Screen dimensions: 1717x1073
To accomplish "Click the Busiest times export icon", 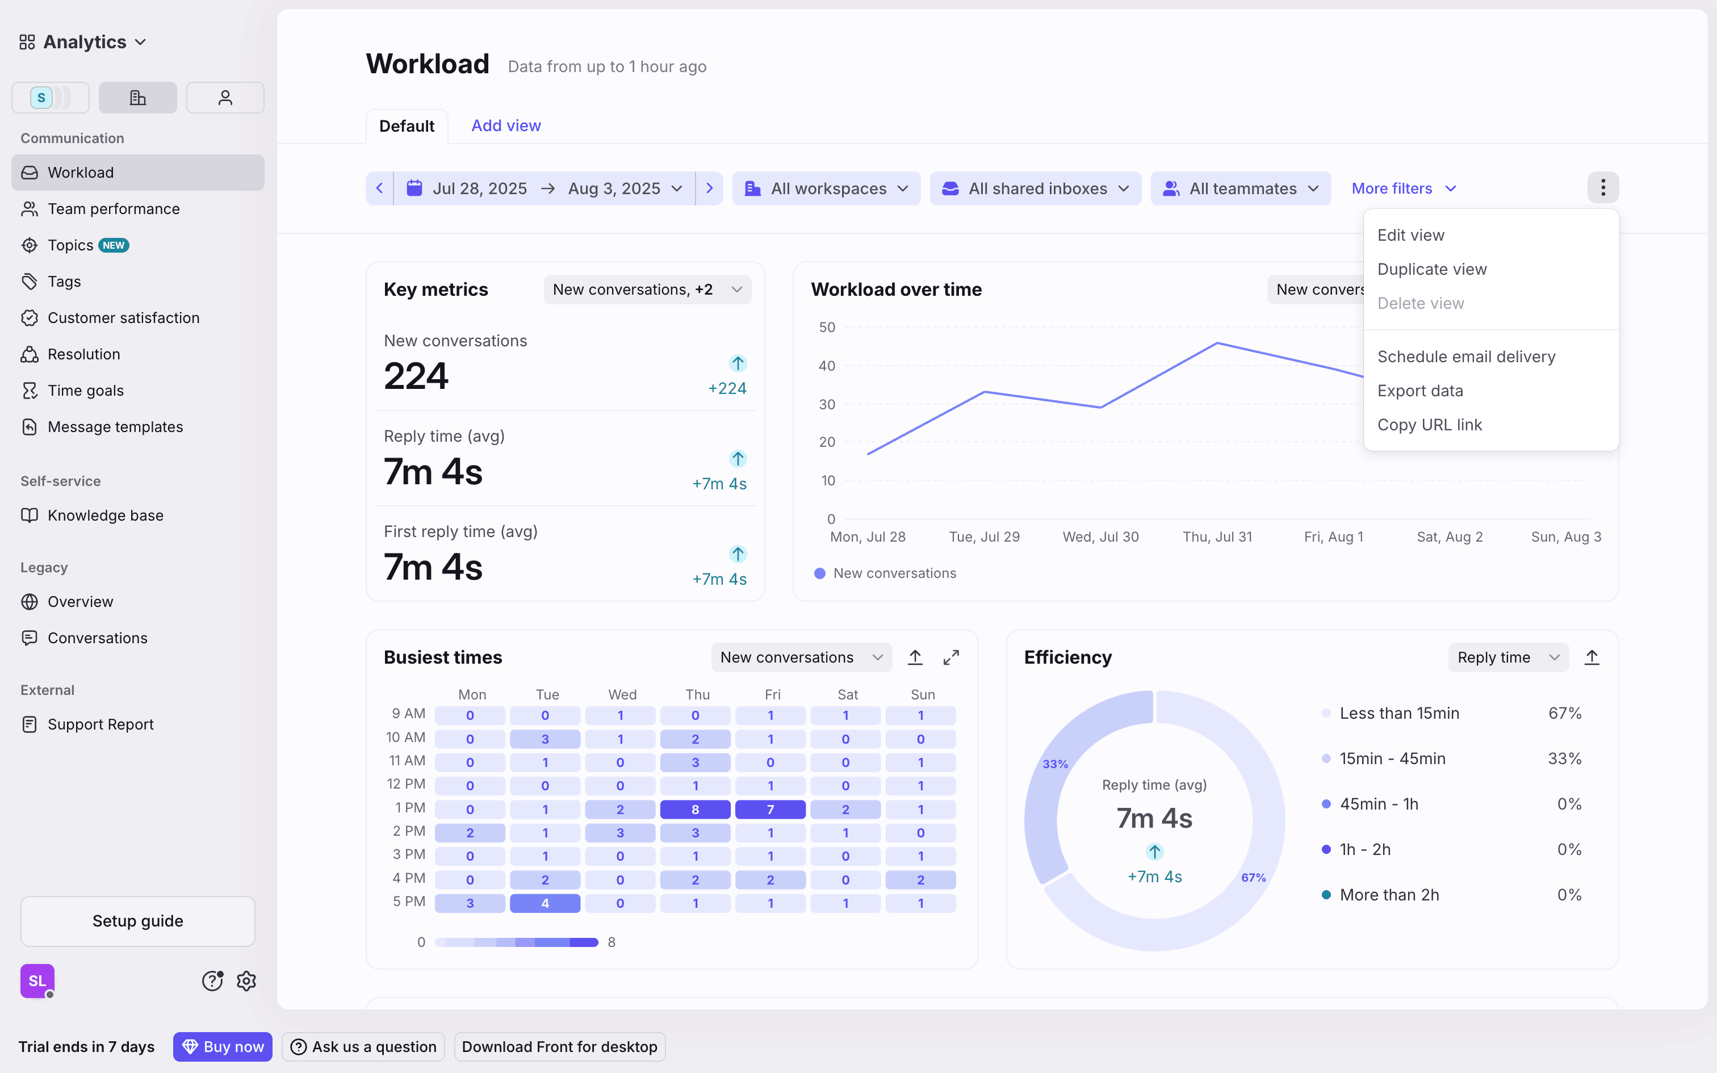I will click(x=915, y=657).
